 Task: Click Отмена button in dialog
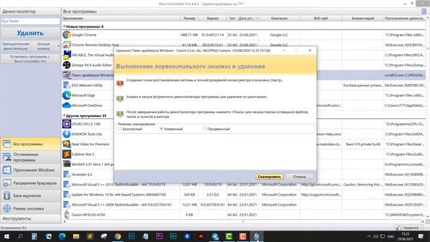[299, 177]
